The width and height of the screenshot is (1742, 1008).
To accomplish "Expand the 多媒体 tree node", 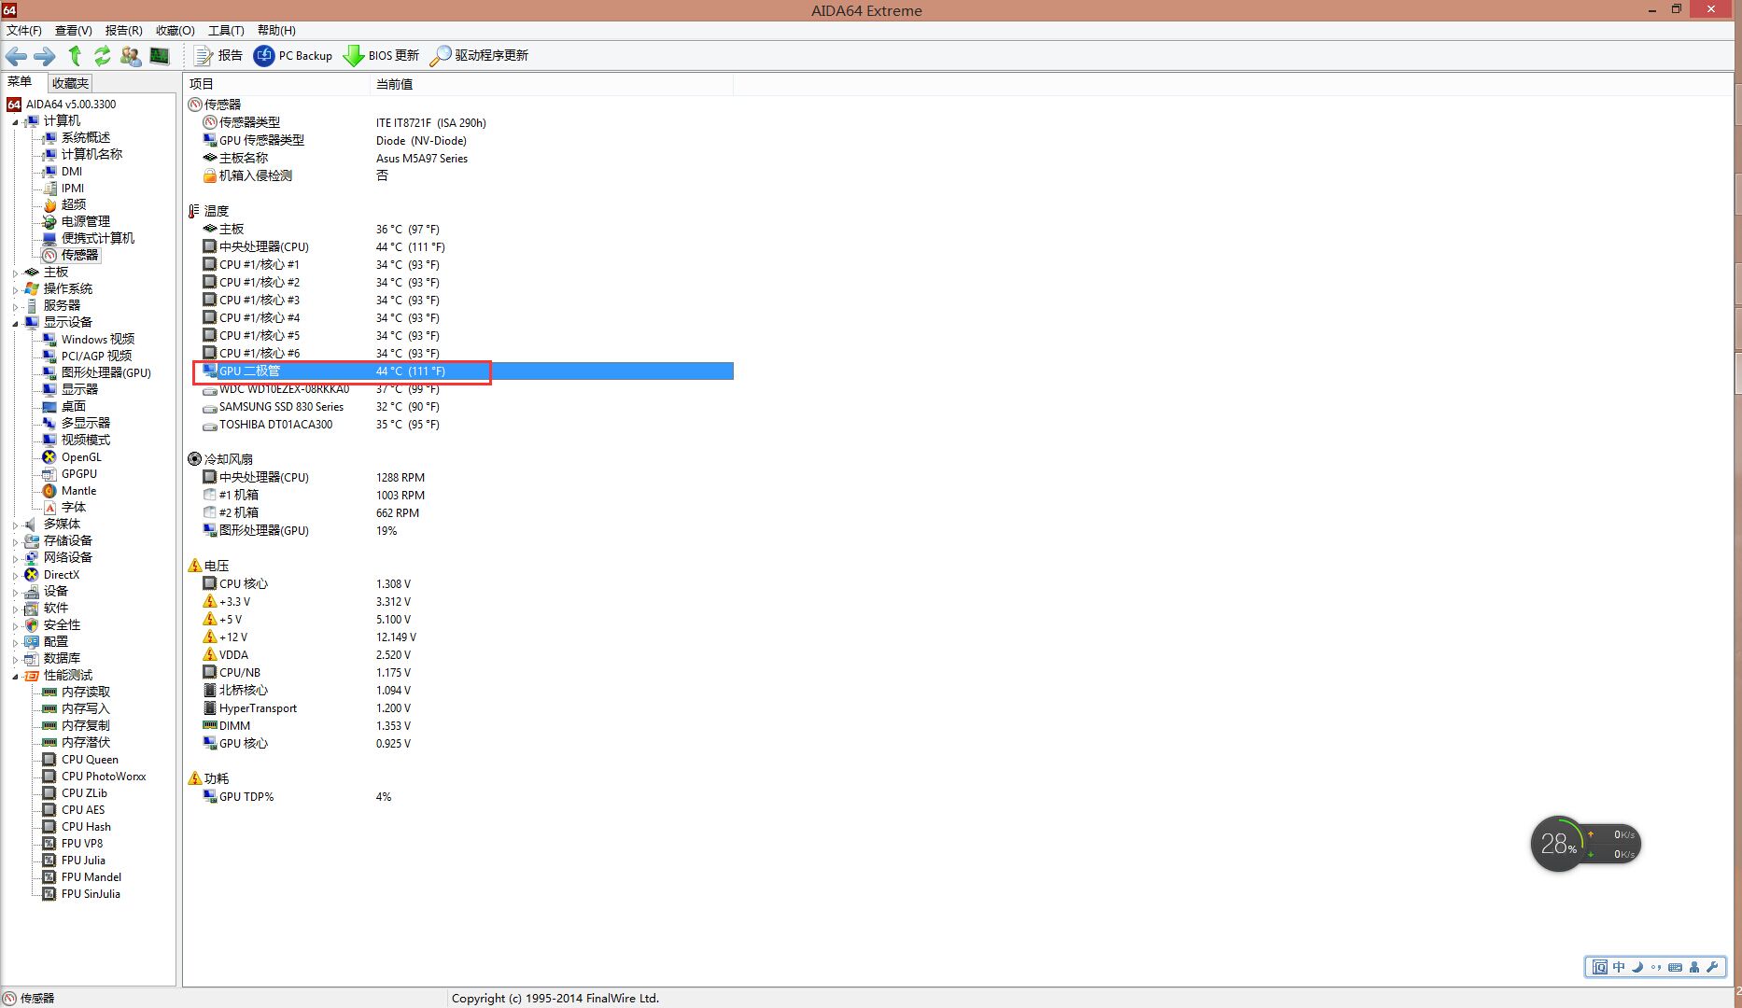I will 15,525.
